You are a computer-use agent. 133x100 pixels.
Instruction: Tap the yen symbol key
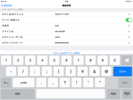tap(82, 71)
